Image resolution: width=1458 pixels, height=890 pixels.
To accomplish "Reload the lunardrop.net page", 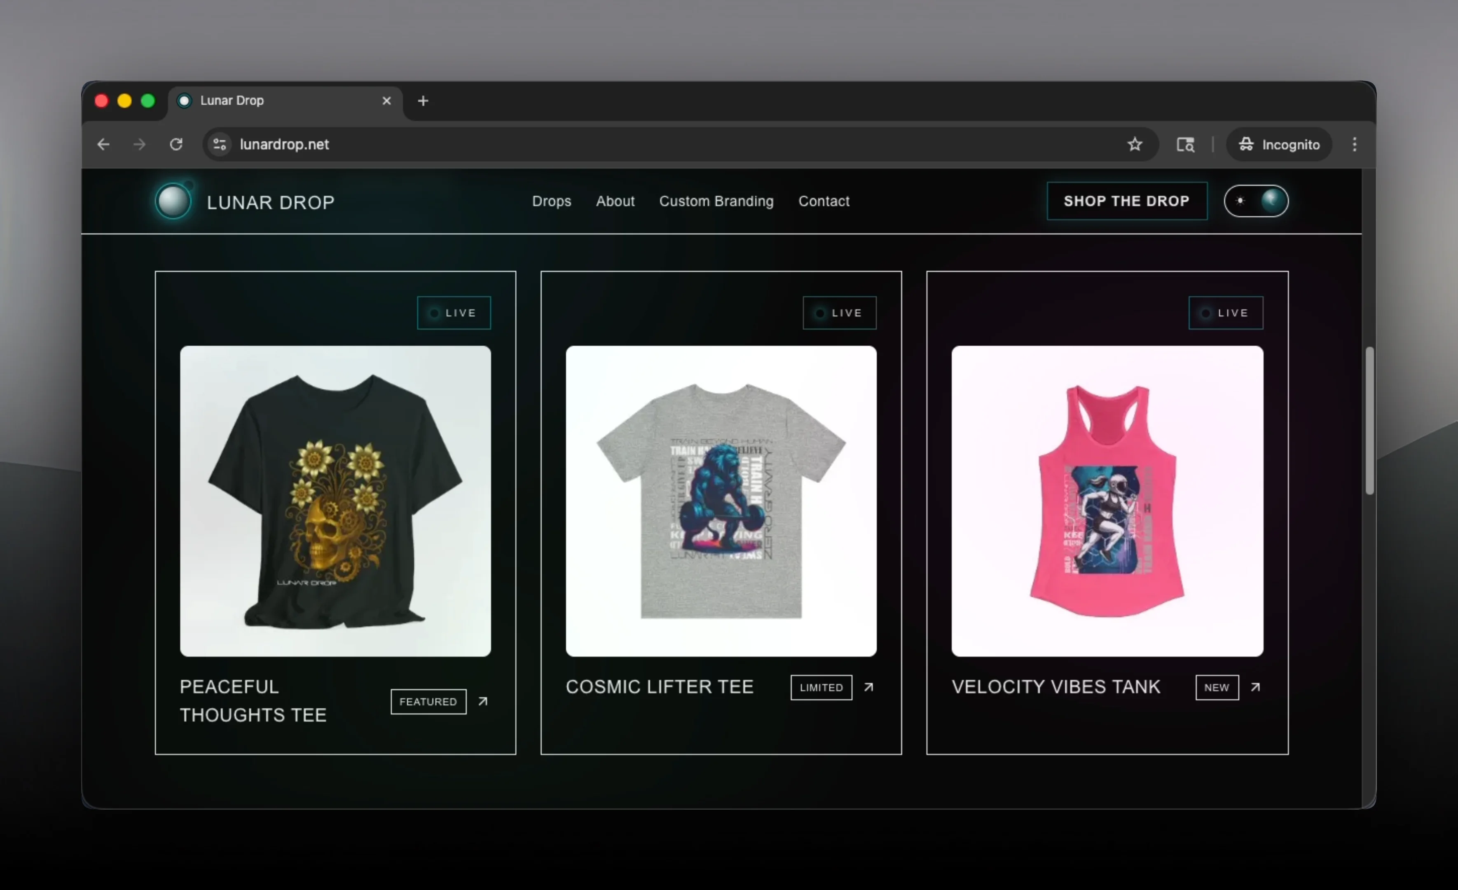I will tap(176, 144).
